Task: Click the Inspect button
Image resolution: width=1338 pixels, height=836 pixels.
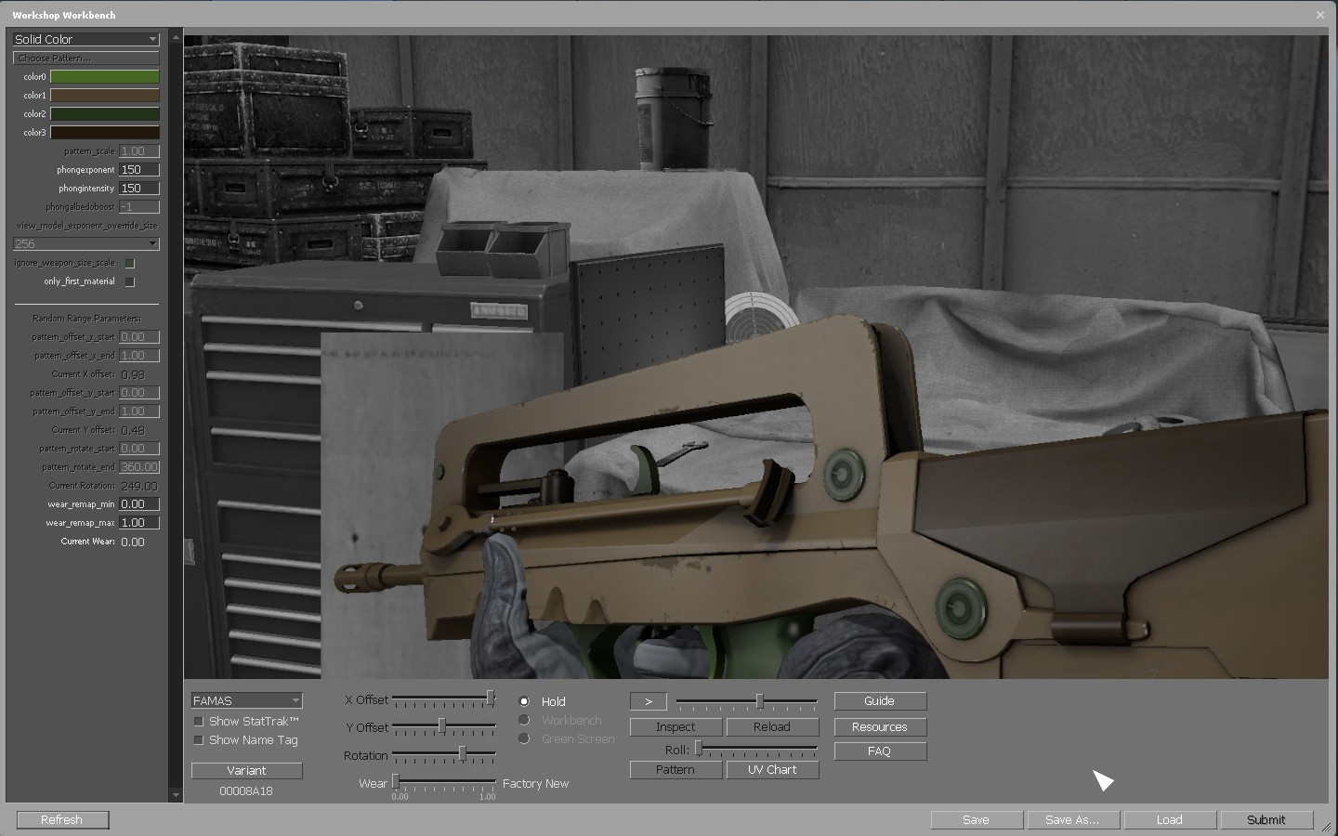Action: click(x=676, y=727)
